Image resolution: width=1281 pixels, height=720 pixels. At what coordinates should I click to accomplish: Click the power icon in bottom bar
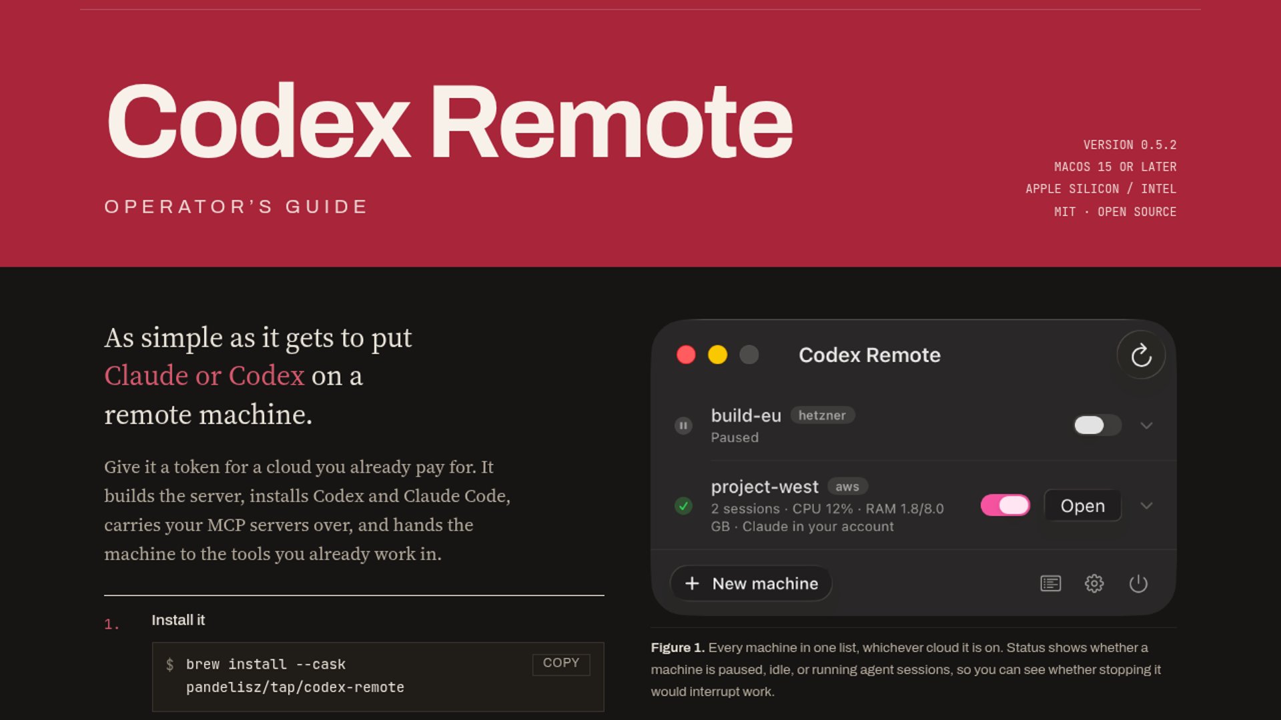[1138, 584]
